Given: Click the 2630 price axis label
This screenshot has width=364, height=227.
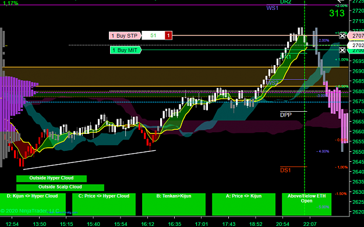Looking at the screenshot, I should [358, 192].
